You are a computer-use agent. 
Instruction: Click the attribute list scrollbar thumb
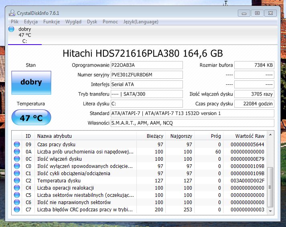point(270,187)
